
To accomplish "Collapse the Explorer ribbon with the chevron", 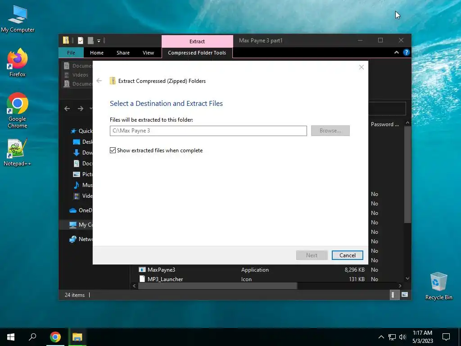I will pos(396,52).
